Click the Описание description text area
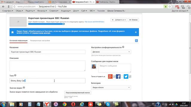 click(x=47, y=66)
